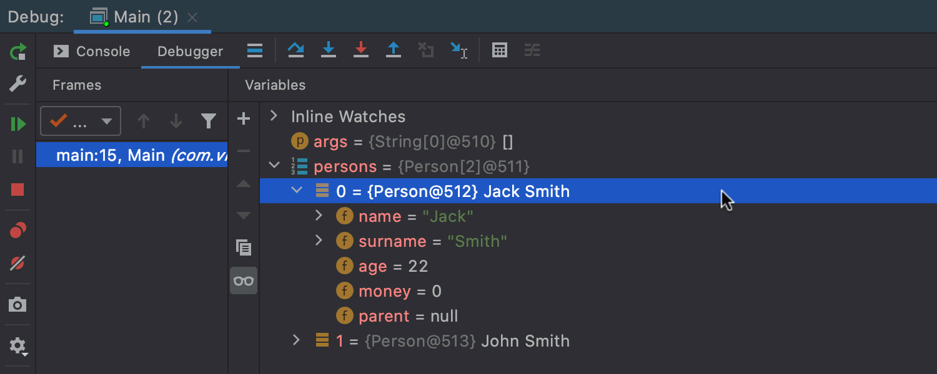The image size is (937, 374).
Task: Expand the surname field node
Action: tap(319, 241)
